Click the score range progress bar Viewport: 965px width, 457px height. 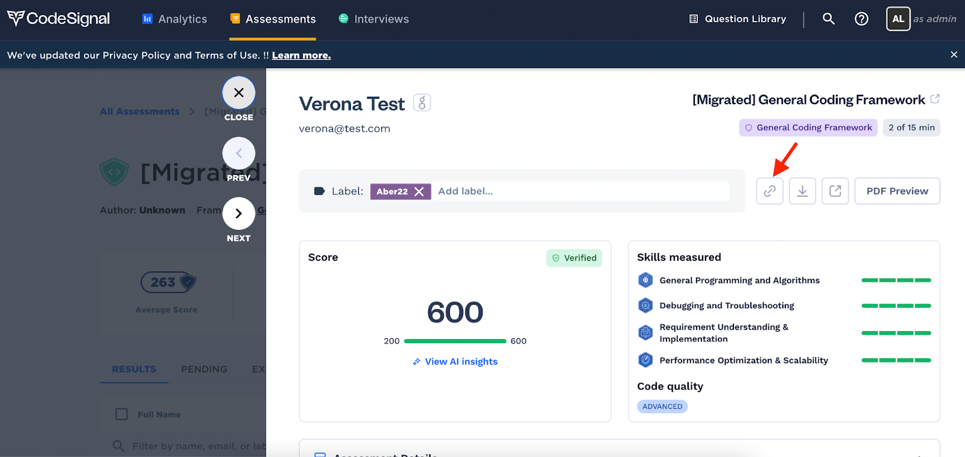pos(455,341)
